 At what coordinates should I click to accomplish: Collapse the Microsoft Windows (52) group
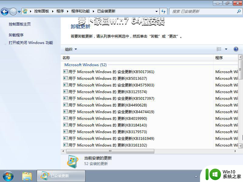(85, 65)
